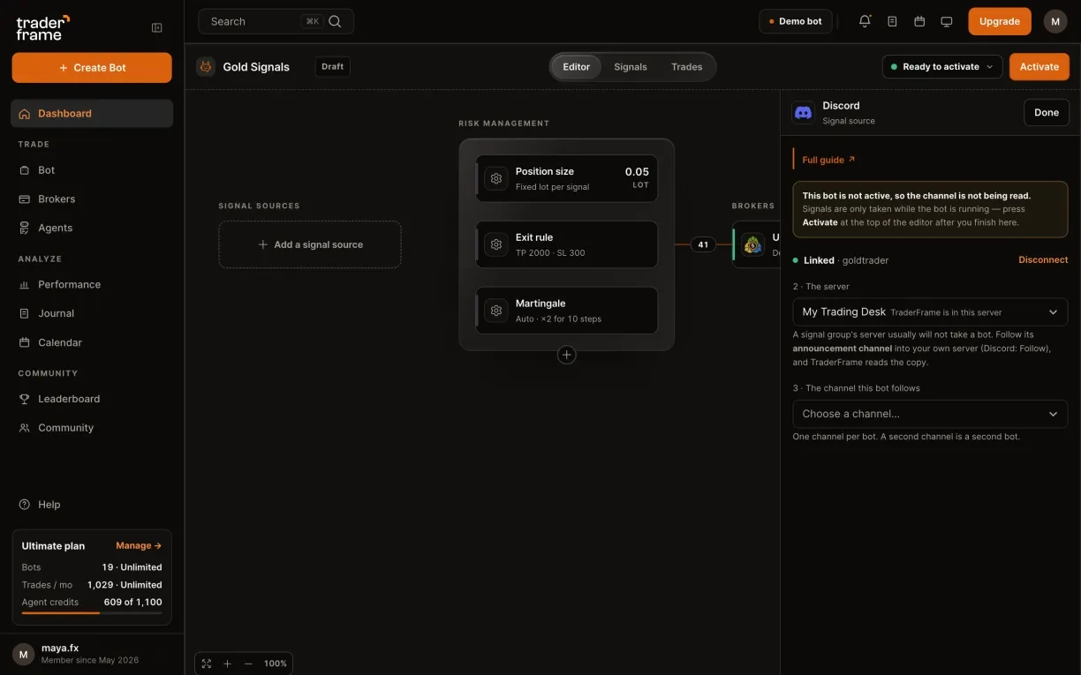Click the Agent credits progress bar
The height and width of the screenshot is (675, 1081).
(x=92, y=612)
